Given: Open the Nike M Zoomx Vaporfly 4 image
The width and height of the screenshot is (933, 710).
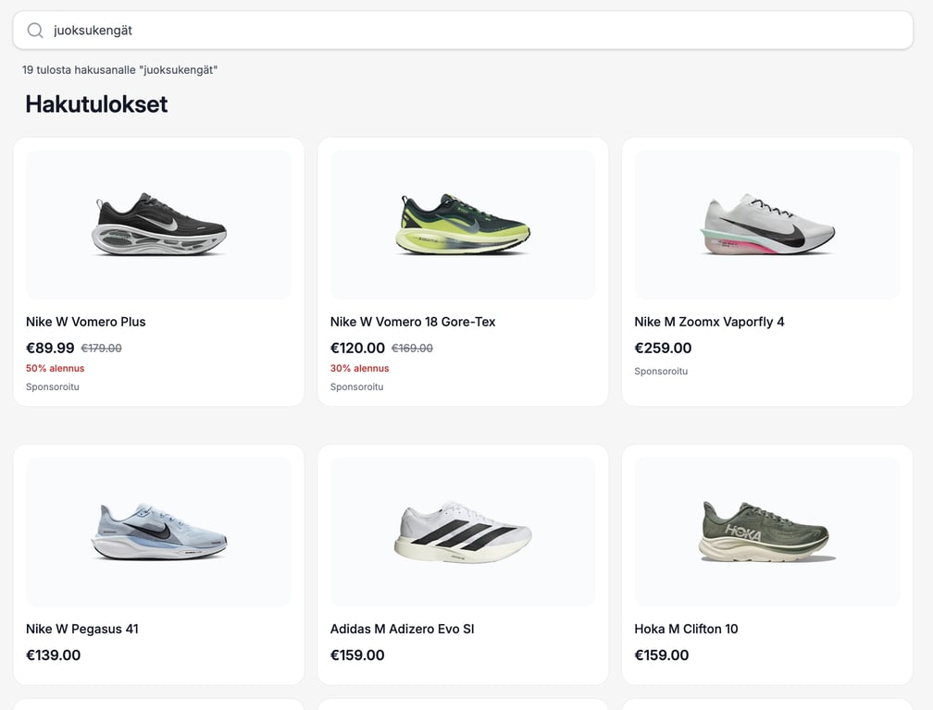Looking at the screenshot, I should [x=766, y=225].
